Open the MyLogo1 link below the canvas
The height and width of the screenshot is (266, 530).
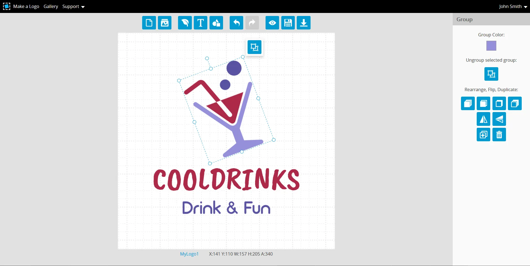point(189,254)
